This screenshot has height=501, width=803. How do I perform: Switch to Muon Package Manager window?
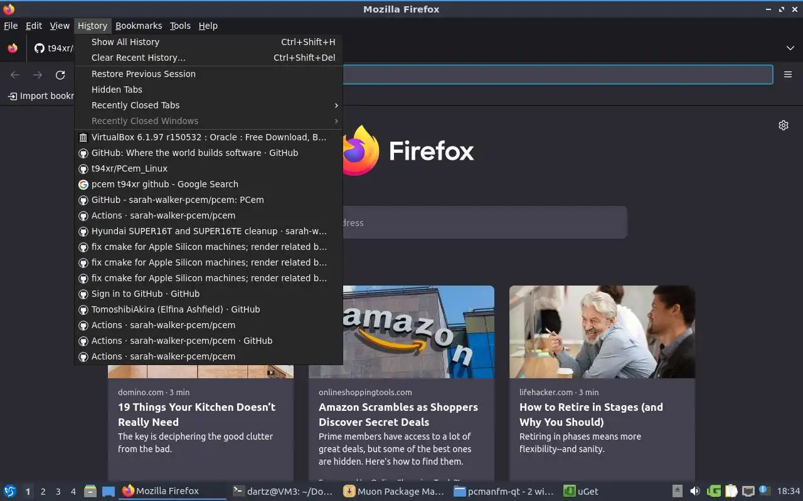[394, 491]
